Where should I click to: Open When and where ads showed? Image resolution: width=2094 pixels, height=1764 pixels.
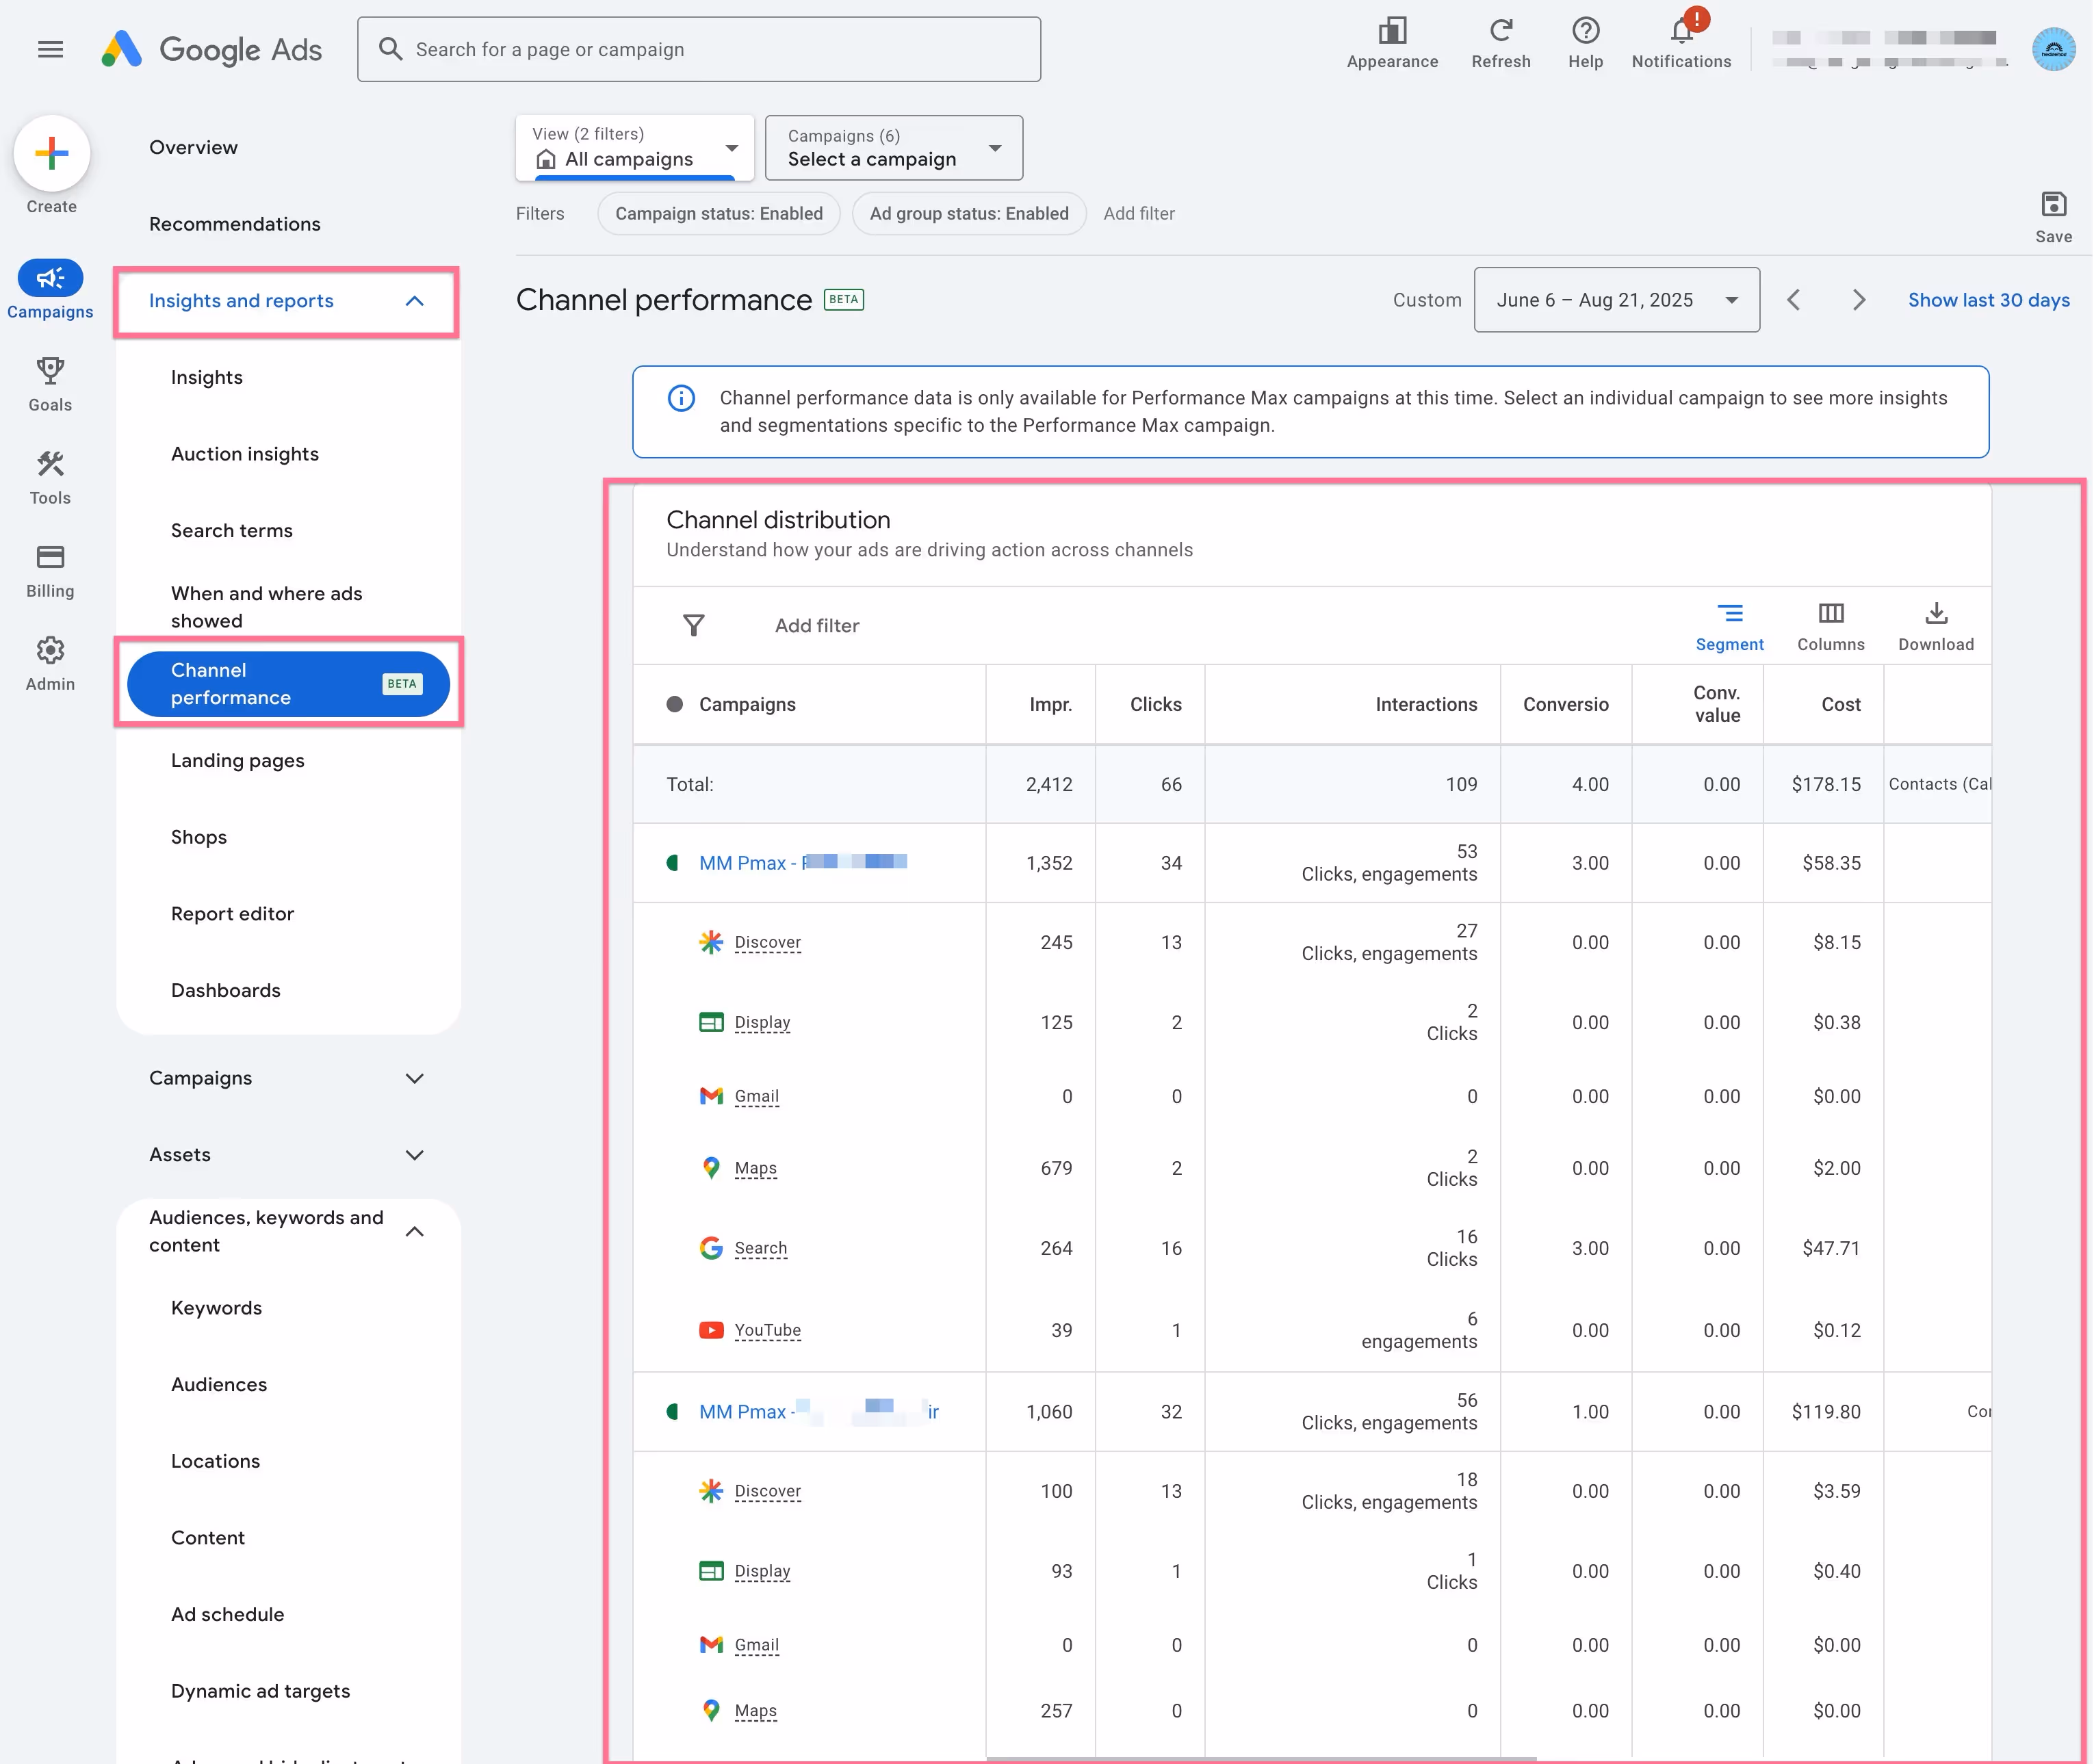click(x=267, y=607)
